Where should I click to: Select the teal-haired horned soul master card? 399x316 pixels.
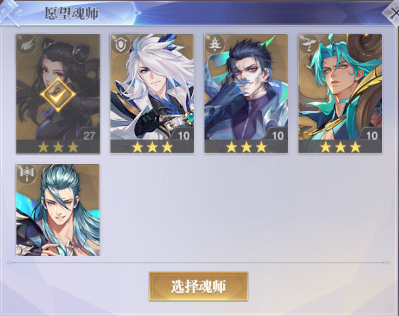[340, 93]
